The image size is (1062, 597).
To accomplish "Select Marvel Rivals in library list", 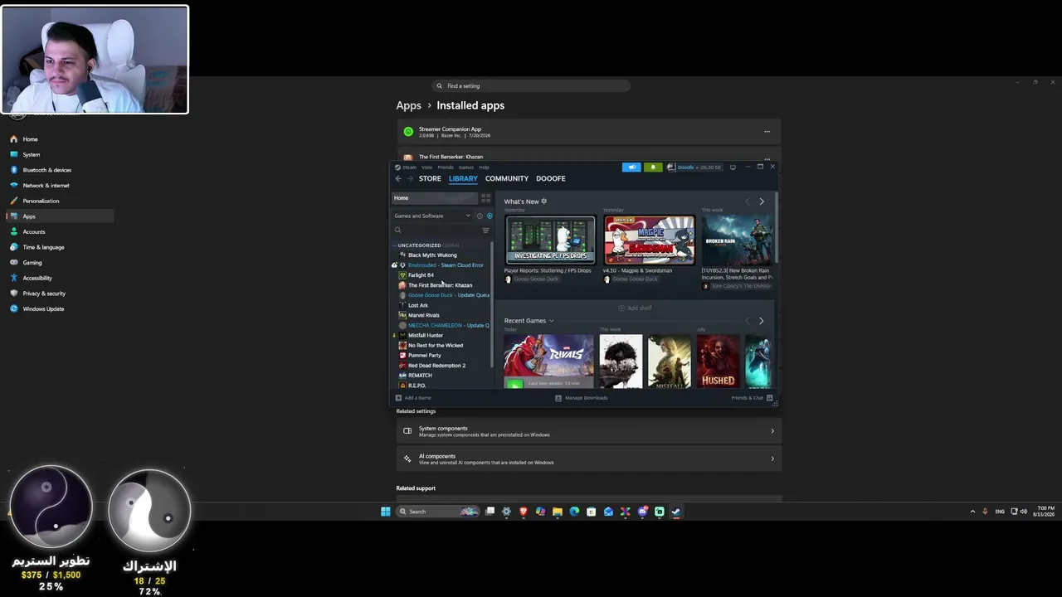I will [424, 315].
